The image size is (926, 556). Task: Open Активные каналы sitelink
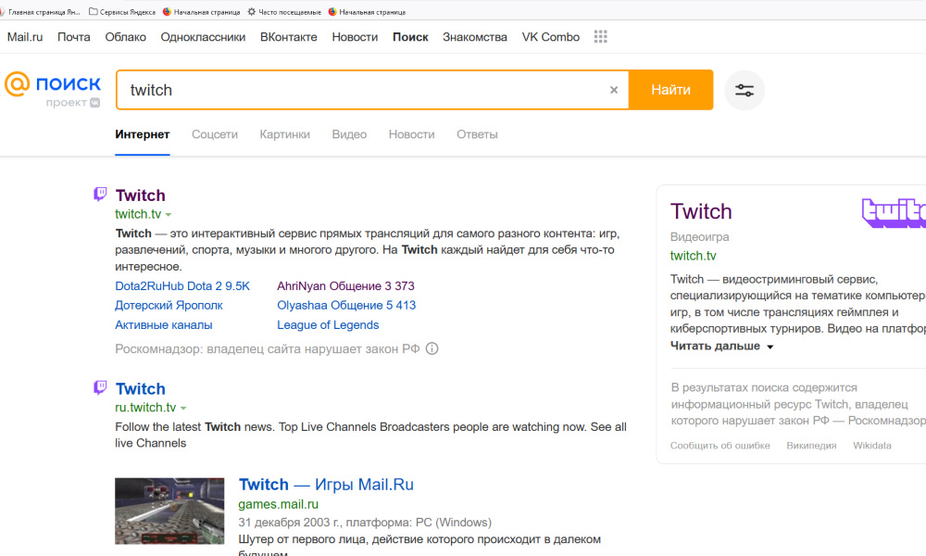pyautogui.click(x=164, y=325)
